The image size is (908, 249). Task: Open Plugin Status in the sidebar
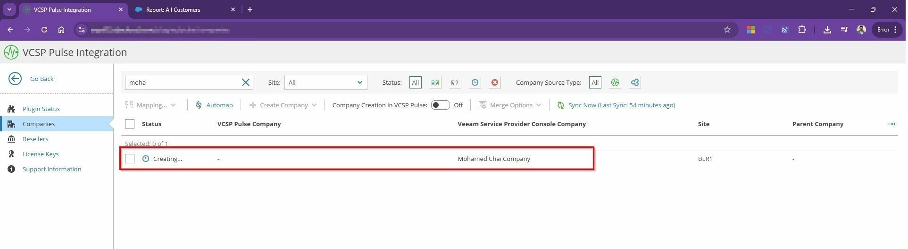click(x=41, y=109)
